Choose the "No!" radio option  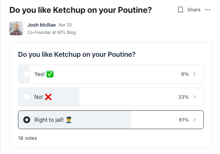[26, 97]
